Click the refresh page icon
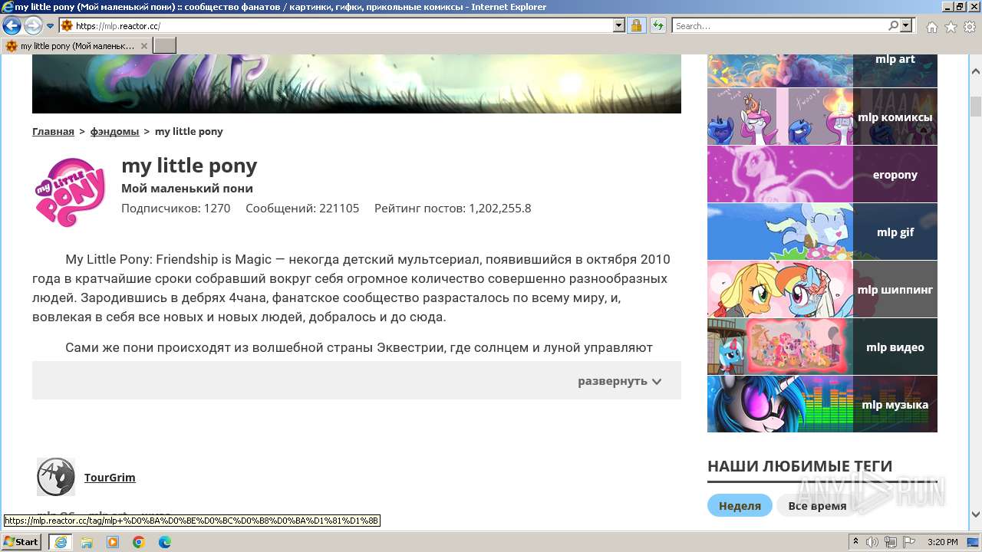This screenshot has width=982, height=552. click(658, 25)
